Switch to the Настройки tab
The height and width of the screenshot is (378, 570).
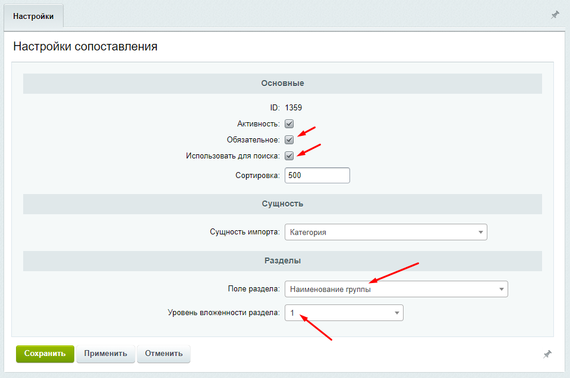(x=33, y=17)
